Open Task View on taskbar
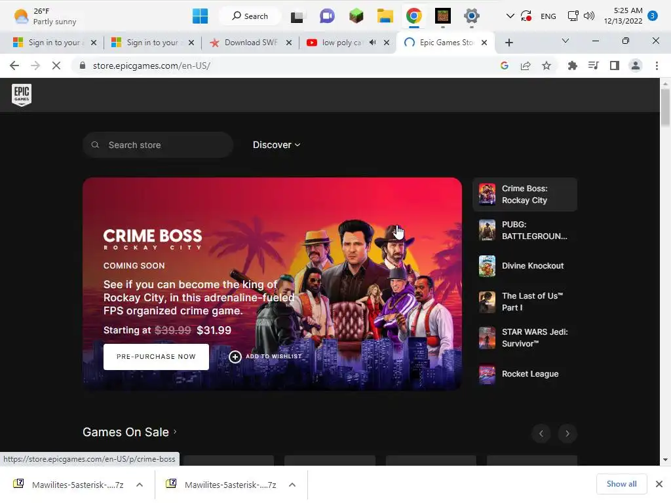This screenshot has height=503, width=671. (297, 16)
